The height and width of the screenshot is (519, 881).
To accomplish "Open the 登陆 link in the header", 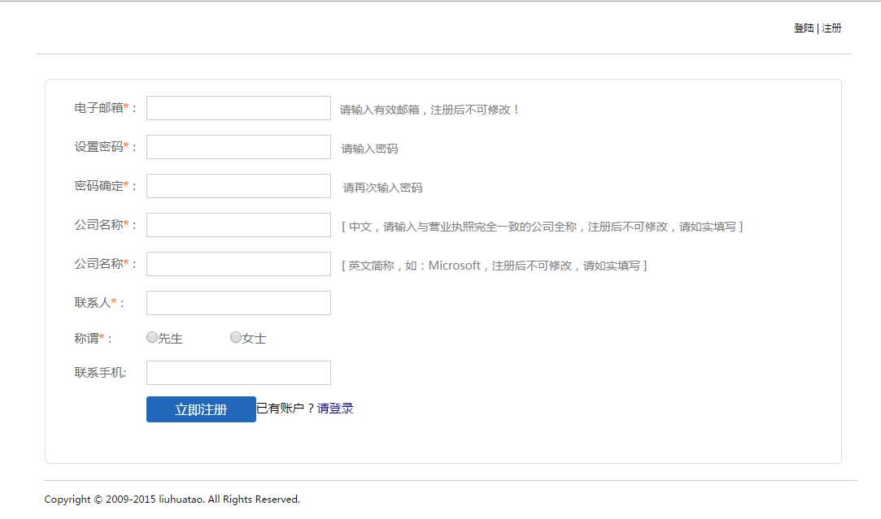I will [x=804, y=28].
